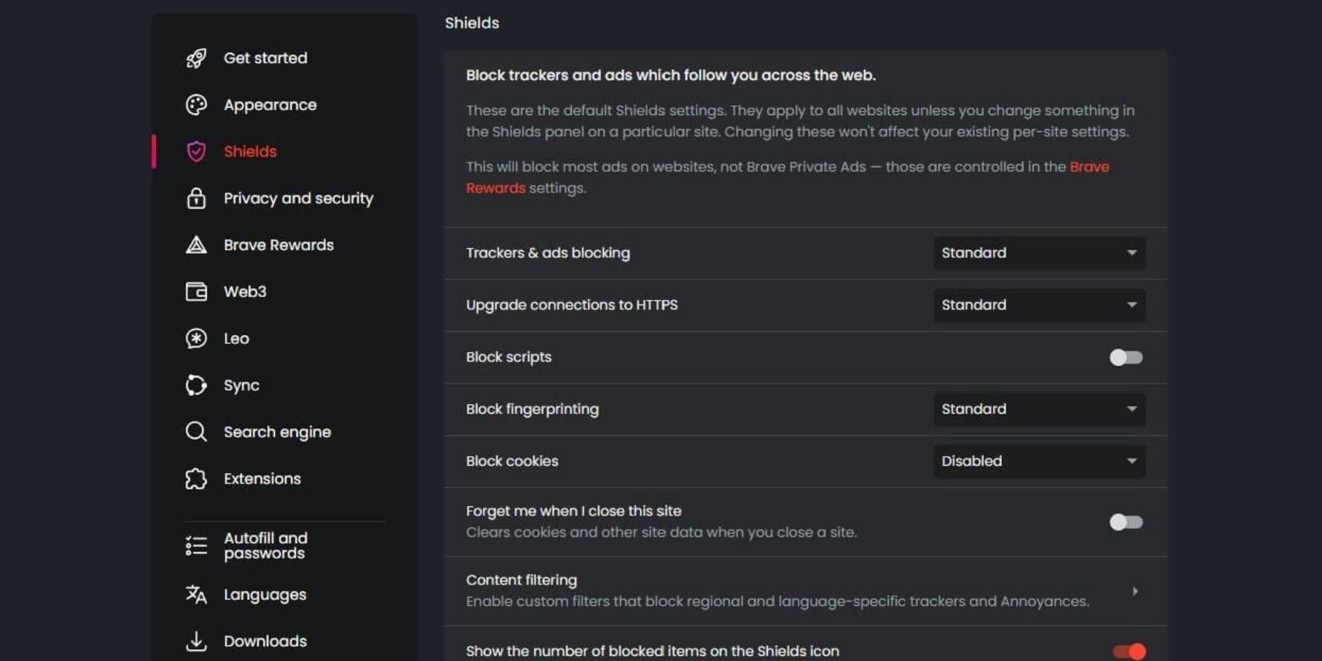Click the Privacy and security lock icon
Screen dimensions: 1322x661
[x=195, y=198]
